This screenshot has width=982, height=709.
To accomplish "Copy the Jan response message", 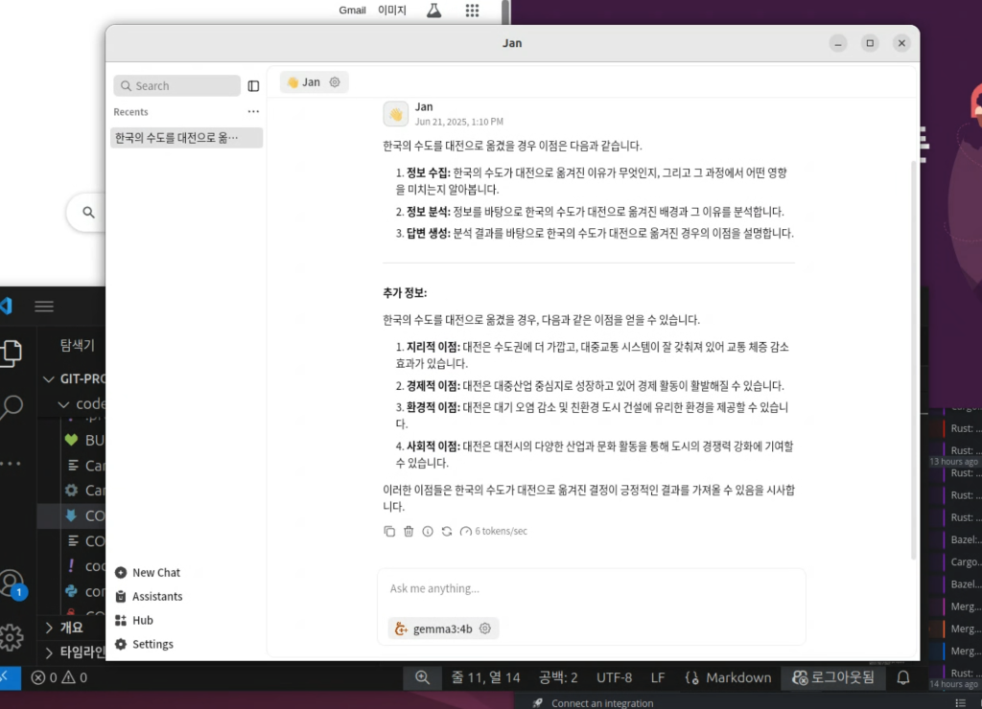I will (x=389, y=532).
